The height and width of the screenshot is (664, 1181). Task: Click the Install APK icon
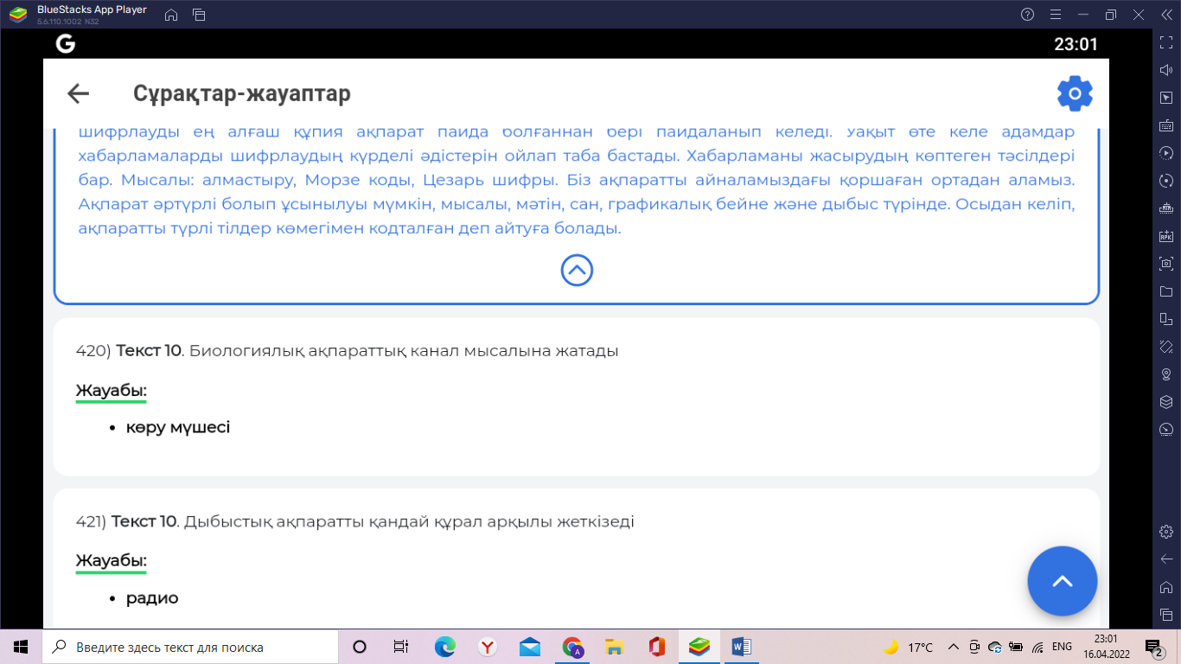tap(1165, 236)
